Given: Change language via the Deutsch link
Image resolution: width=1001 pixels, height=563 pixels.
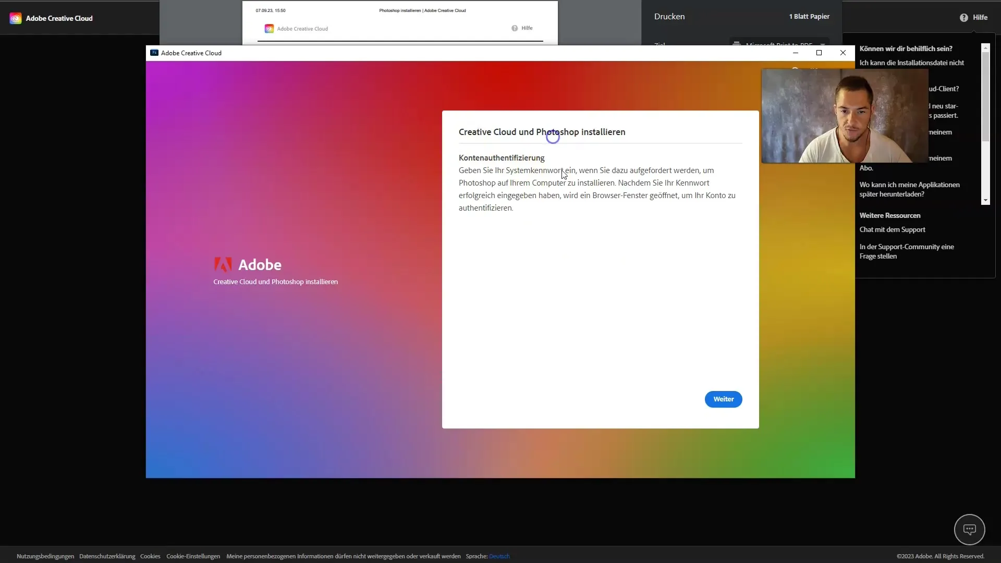Looking at the screenshot, I should coord(499,556).
